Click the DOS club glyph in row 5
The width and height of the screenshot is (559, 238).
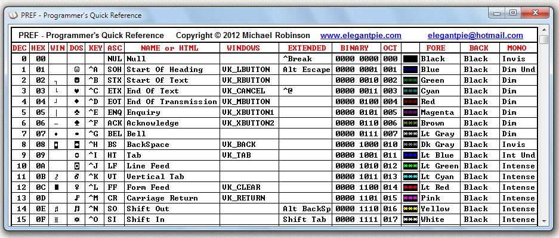tap(76, 112)
